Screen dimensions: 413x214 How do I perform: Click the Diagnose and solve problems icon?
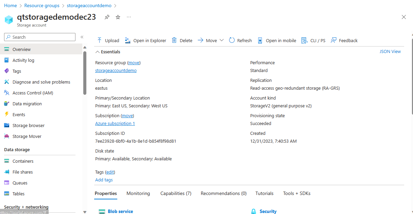click(6, 82)
